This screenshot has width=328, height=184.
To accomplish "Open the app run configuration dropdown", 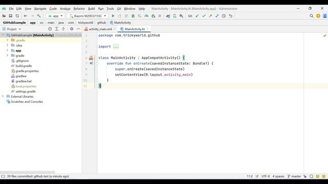I will tap(55, 16).
